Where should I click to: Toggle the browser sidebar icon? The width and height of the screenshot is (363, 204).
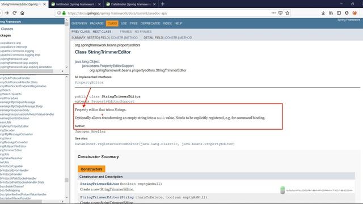[x=339, y=13]
